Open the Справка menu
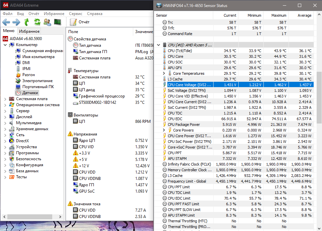Image resolution: width=322 pixels, height=231 pixels. tap(95, 13)
